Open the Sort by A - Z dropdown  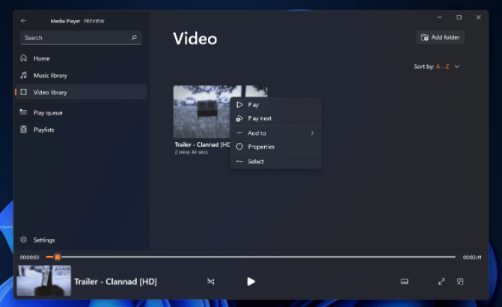(x=436, y=67)
